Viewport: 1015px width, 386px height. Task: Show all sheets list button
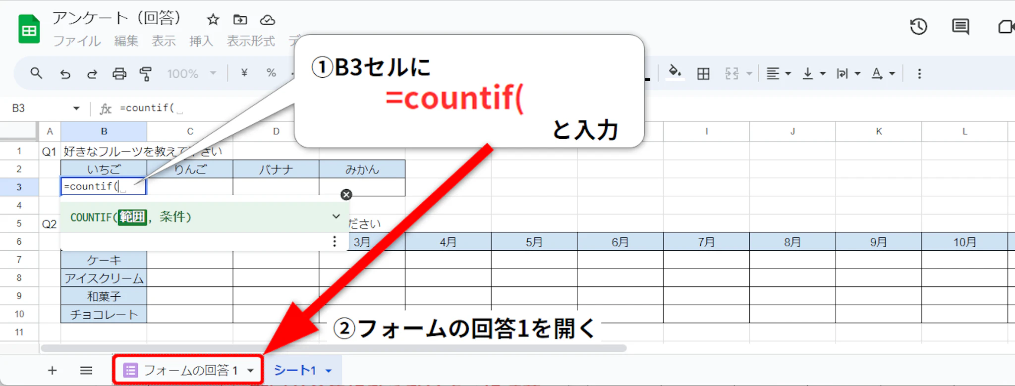[x=86, y=370]
